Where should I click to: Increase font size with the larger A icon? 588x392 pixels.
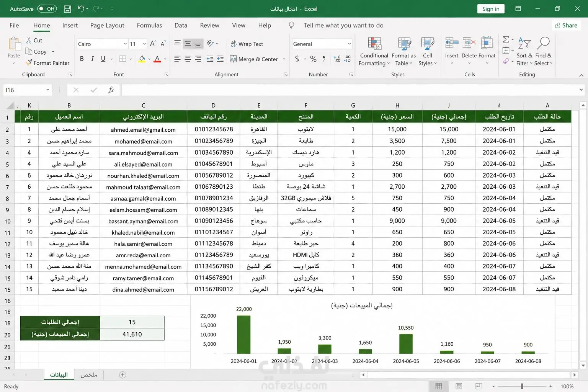click(153, 44)
